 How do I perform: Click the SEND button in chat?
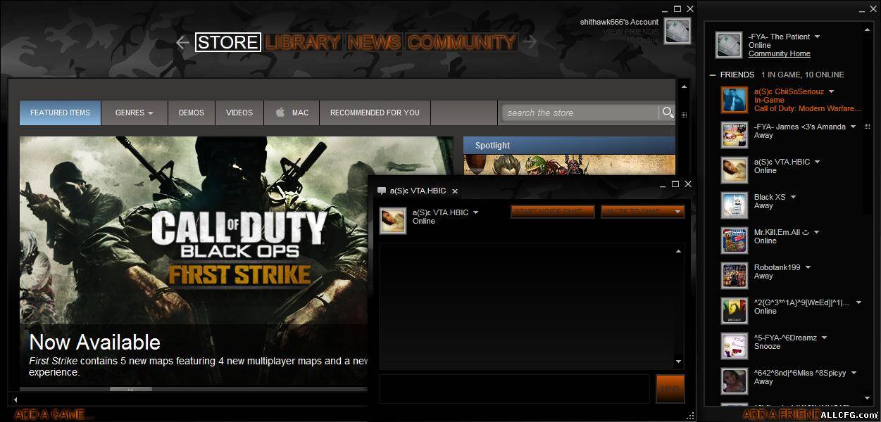pyautogui.click(x=670, y=389)
